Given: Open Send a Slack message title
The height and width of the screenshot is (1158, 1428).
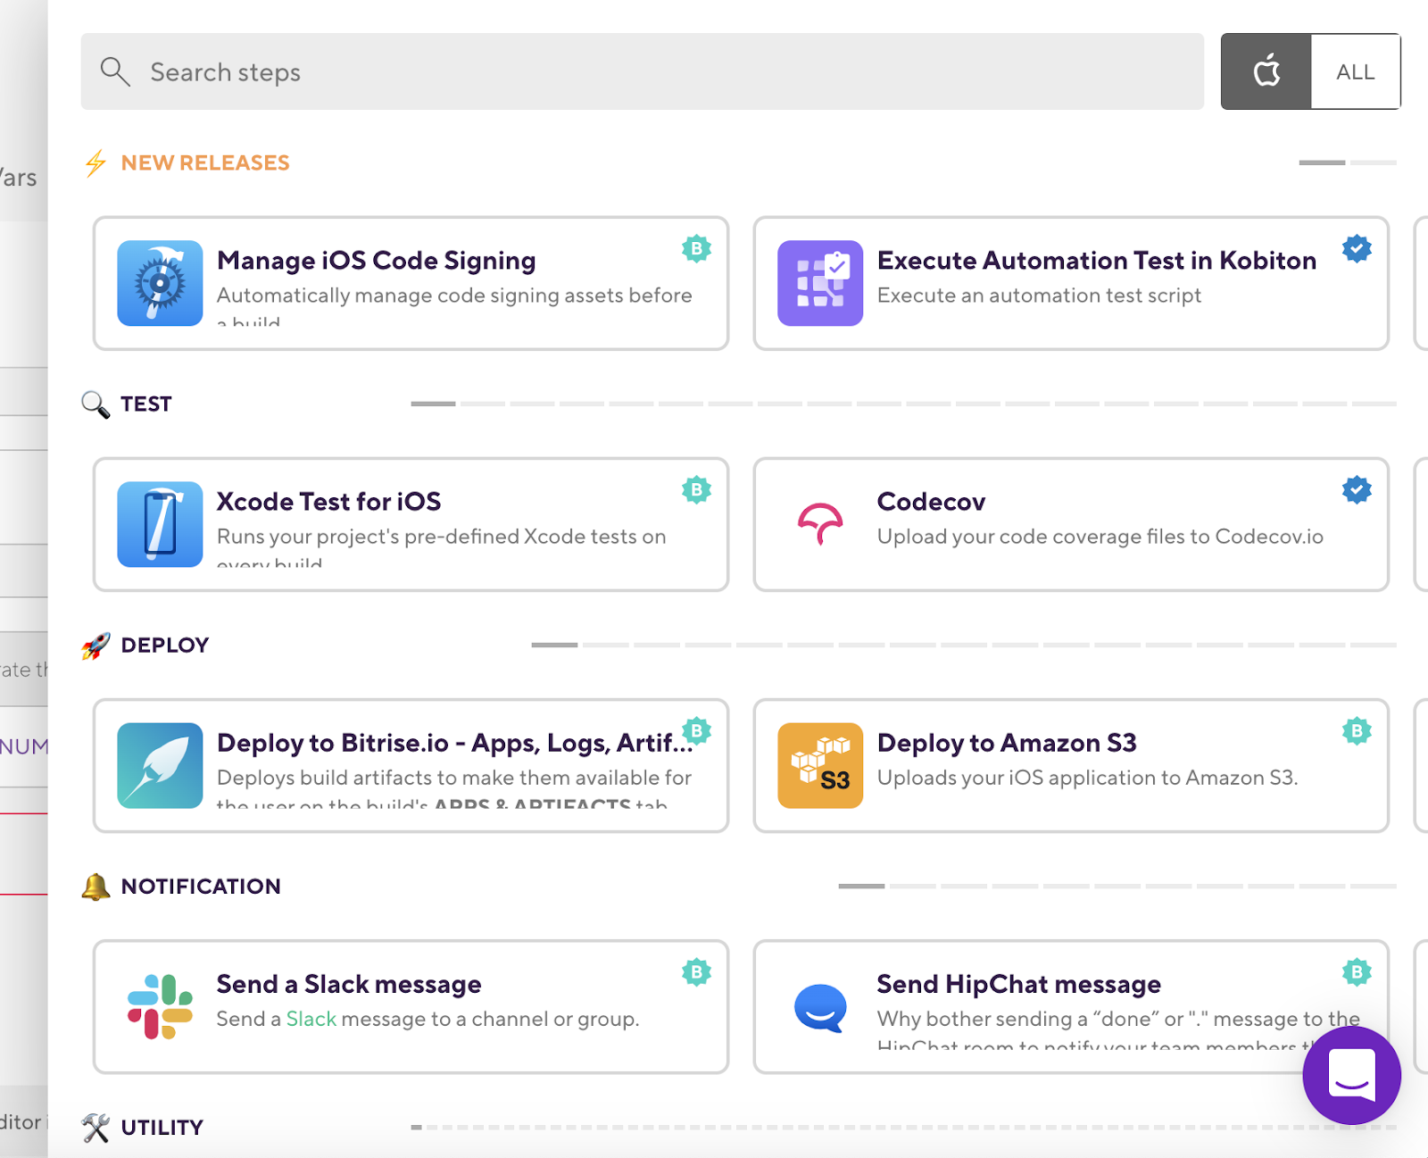Looking at the screenshot, I should [349, 984].
